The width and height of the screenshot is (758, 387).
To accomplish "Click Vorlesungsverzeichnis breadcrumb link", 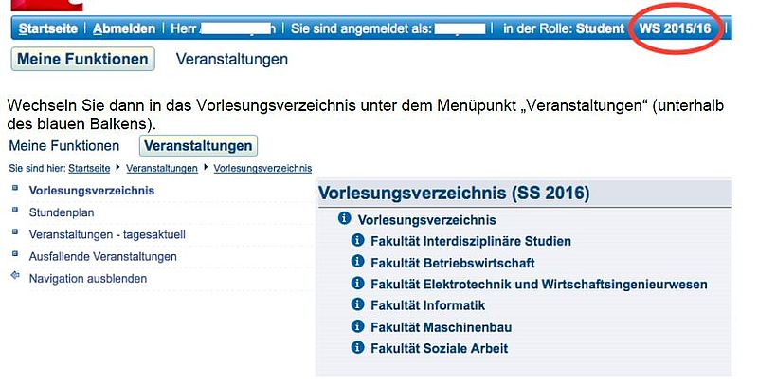I will coord(262,168).
